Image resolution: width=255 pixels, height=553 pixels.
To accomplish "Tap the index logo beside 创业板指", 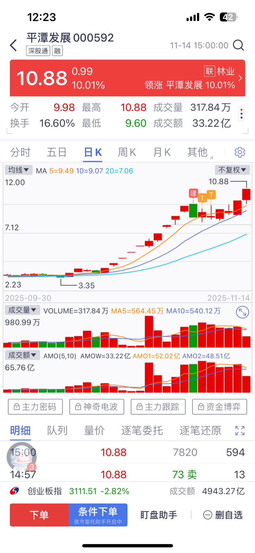I will [14, 491].
